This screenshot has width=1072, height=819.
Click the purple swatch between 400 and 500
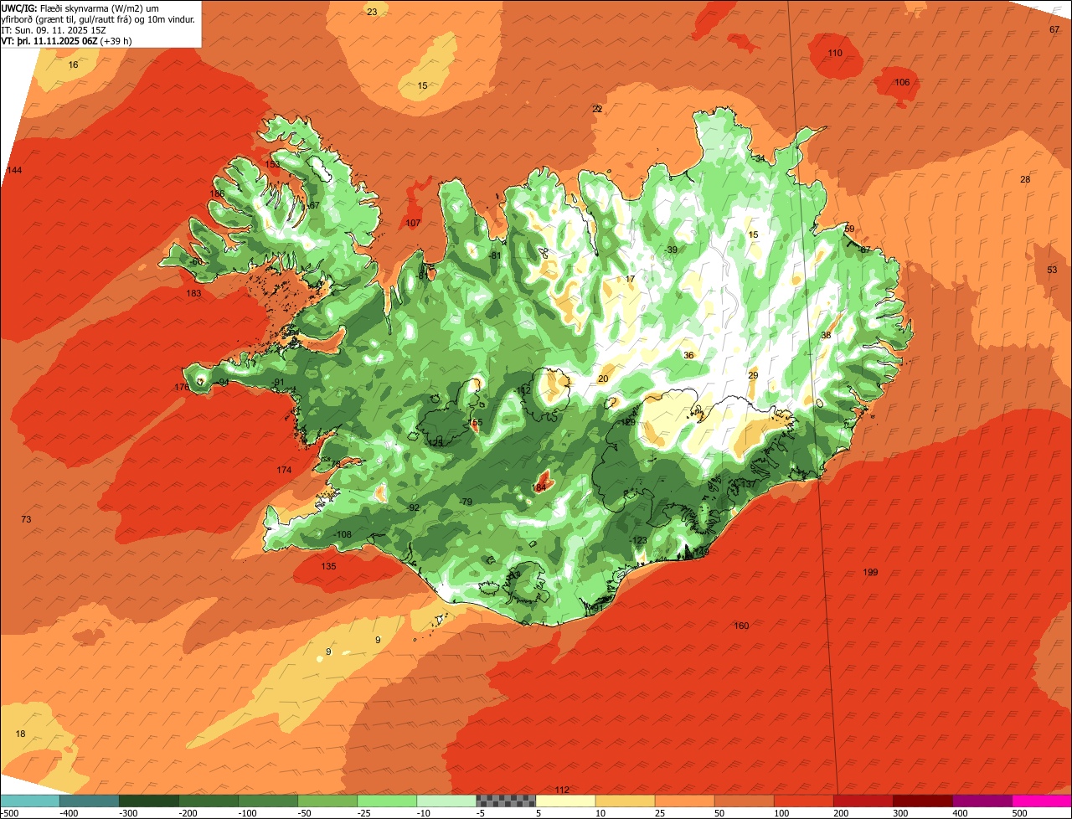pyautogui.click(x=982, y=801)
